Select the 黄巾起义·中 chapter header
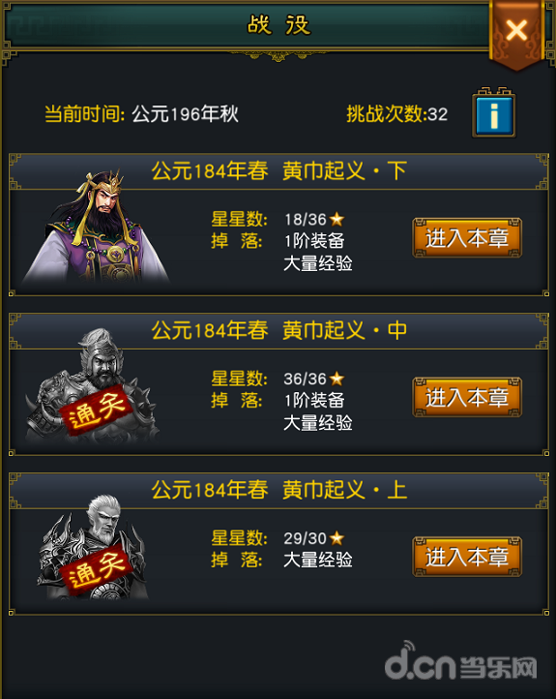The image size is (556, 699). 278,331
